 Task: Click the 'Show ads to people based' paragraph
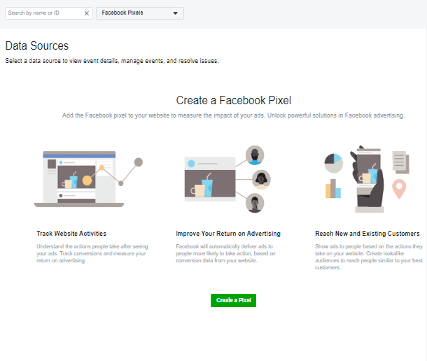click(369, 257)
